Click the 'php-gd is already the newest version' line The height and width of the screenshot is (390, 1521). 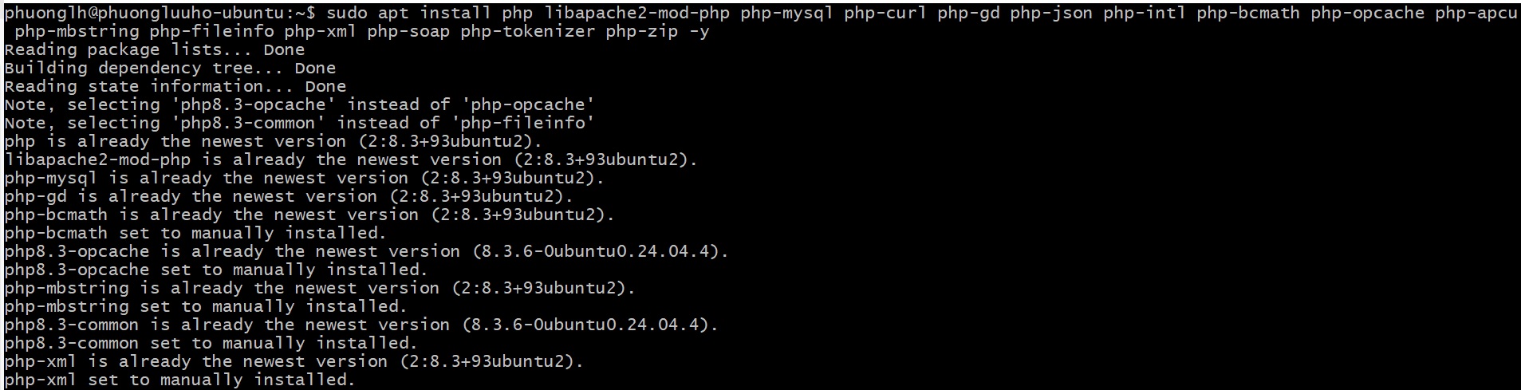tap(289, 196)
